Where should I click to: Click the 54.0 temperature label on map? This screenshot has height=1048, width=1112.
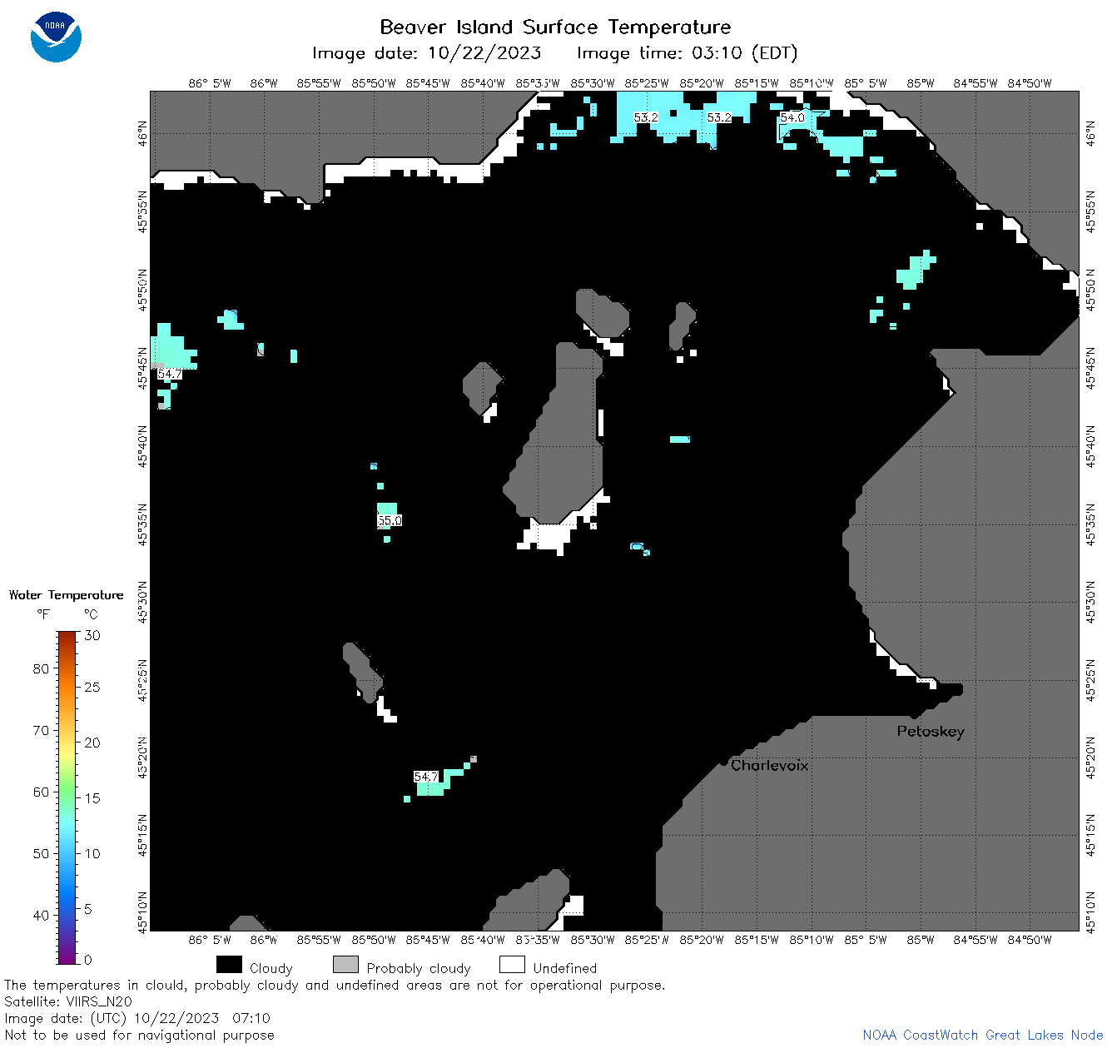(792, 117)
